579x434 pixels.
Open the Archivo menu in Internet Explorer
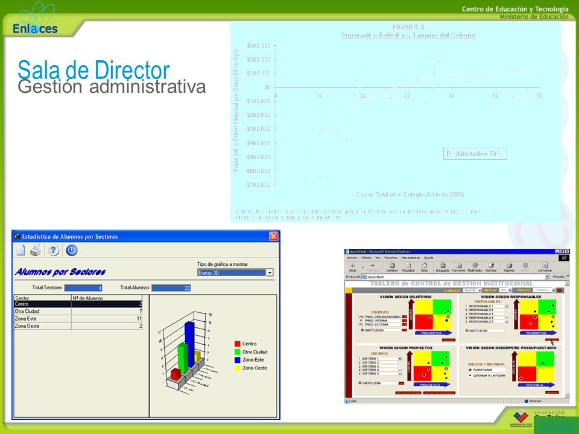(x=352, y=258)
